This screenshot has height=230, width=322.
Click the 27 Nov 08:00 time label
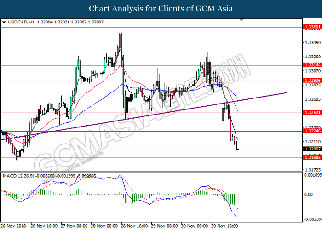74,226
